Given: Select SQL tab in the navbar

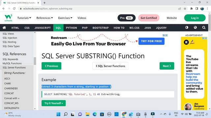Looking at the screenshot, I should 58,28.
